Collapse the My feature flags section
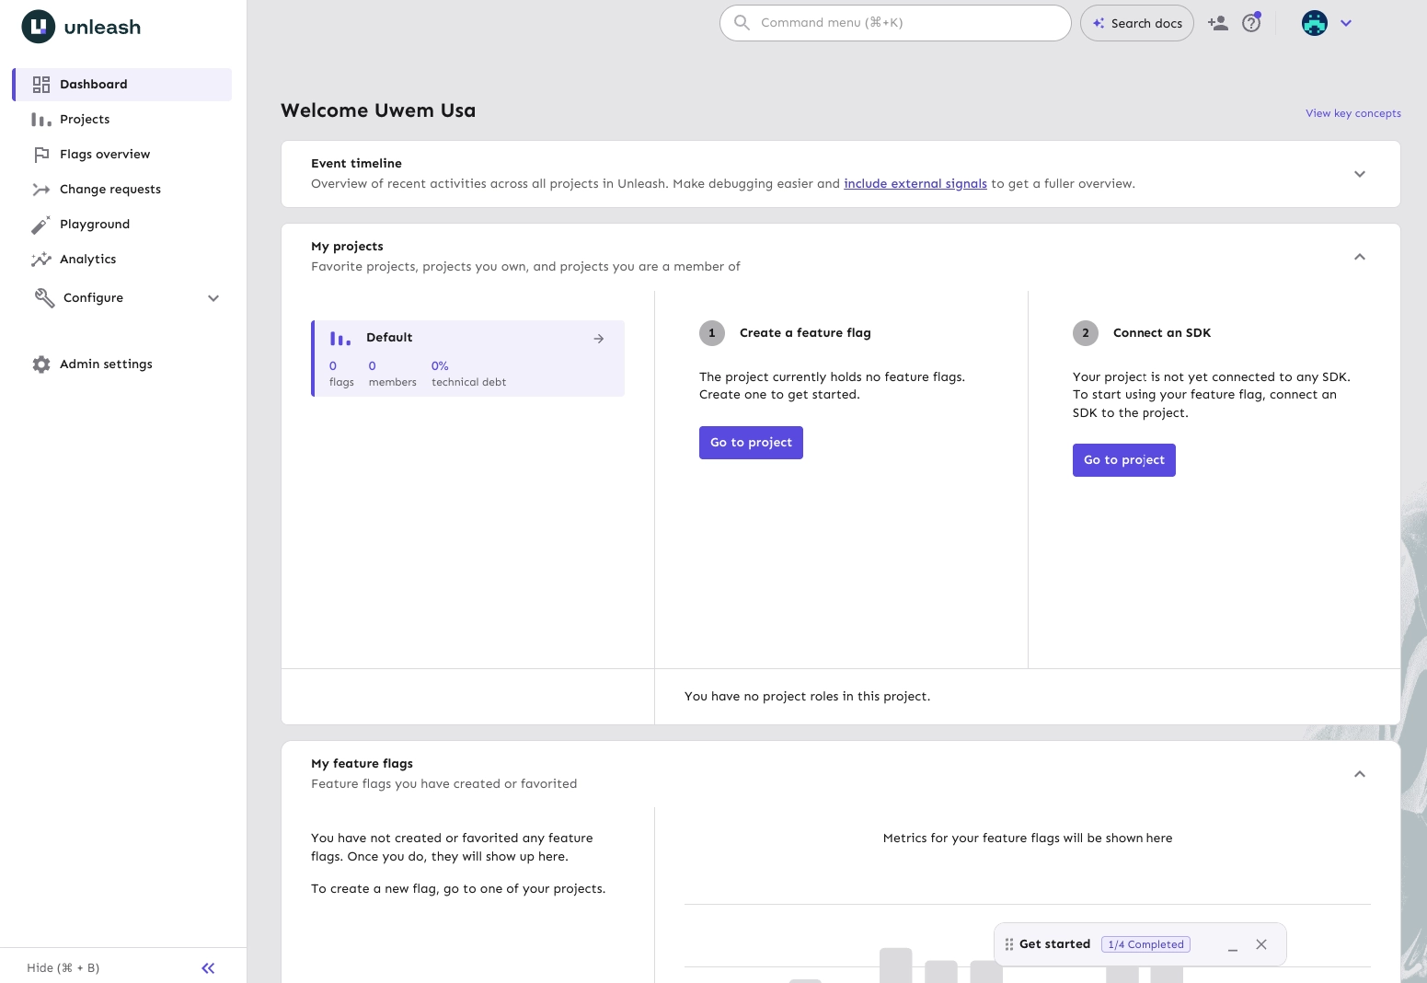Screen dimensions: 1427x983 point(1360,774)
